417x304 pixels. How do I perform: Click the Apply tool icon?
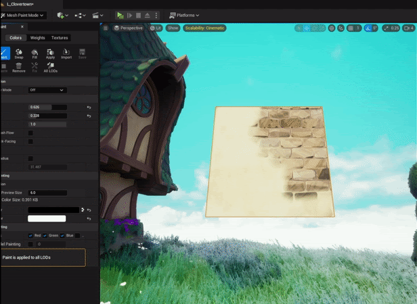click(x=50, y=53)
